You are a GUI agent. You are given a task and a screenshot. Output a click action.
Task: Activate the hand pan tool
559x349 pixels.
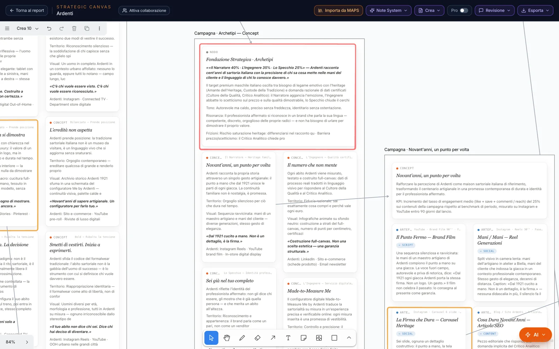pos(227,338)
